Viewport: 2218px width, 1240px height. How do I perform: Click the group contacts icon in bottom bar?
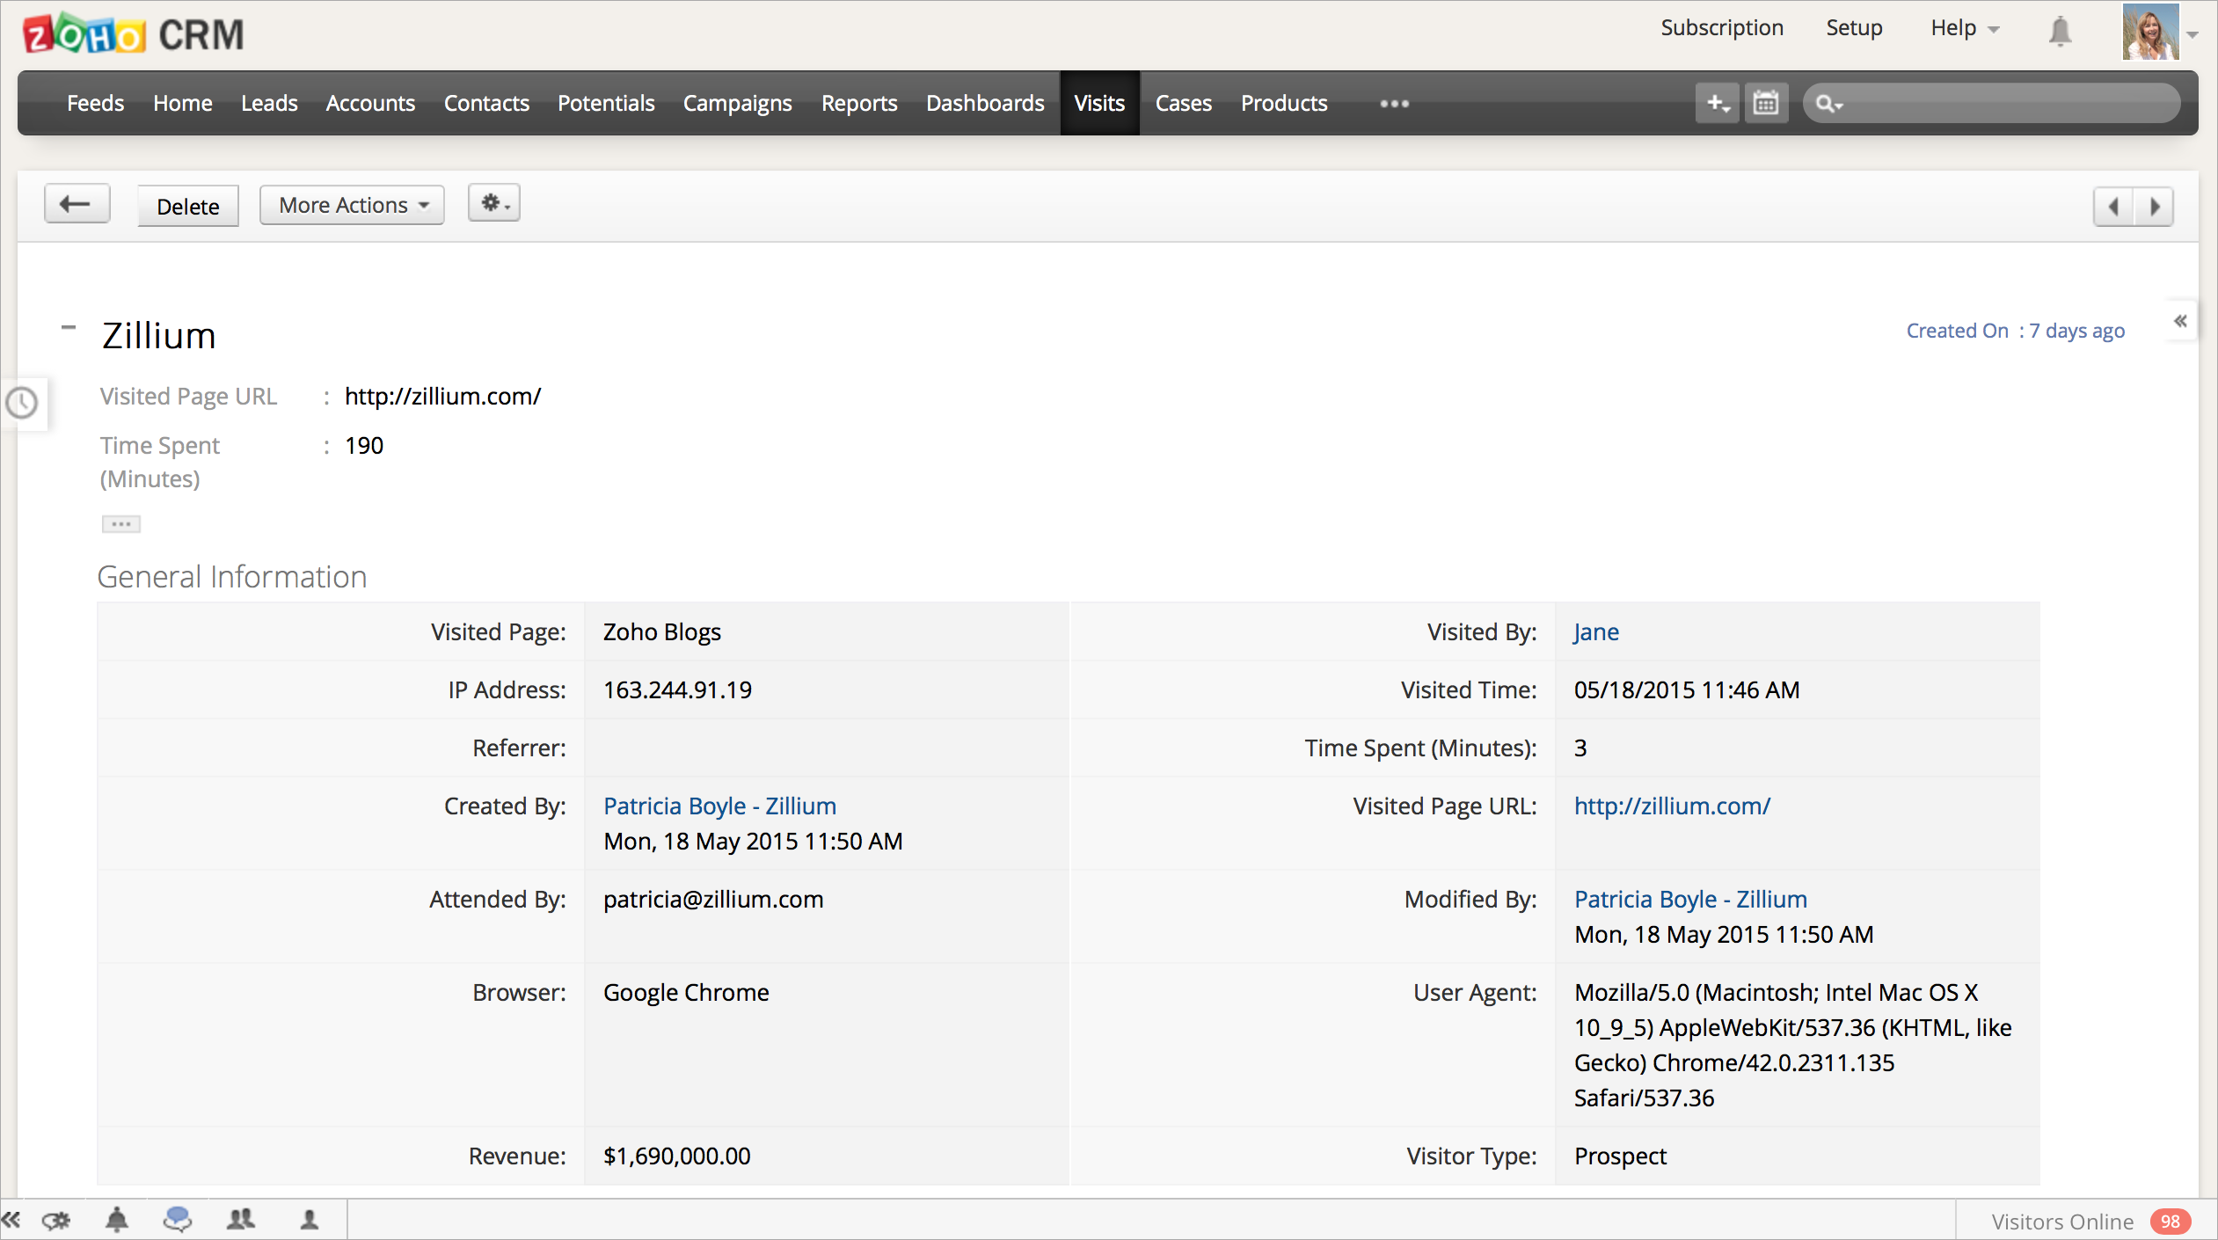(240, 1220)
